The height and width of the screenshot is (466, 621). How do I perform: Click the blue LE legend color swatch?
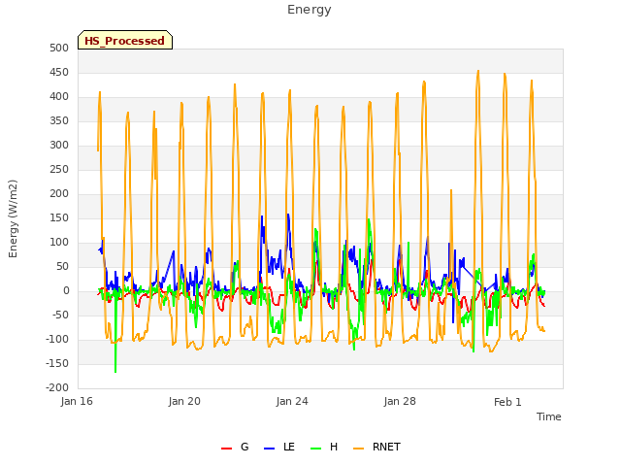point(269,449)
